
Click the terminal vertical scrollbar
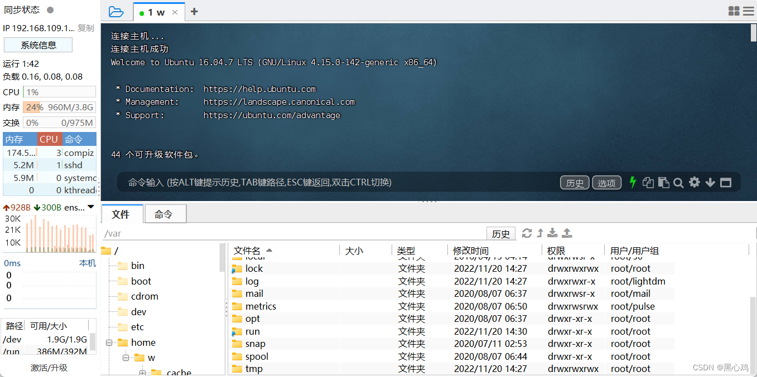coord(754,33)
